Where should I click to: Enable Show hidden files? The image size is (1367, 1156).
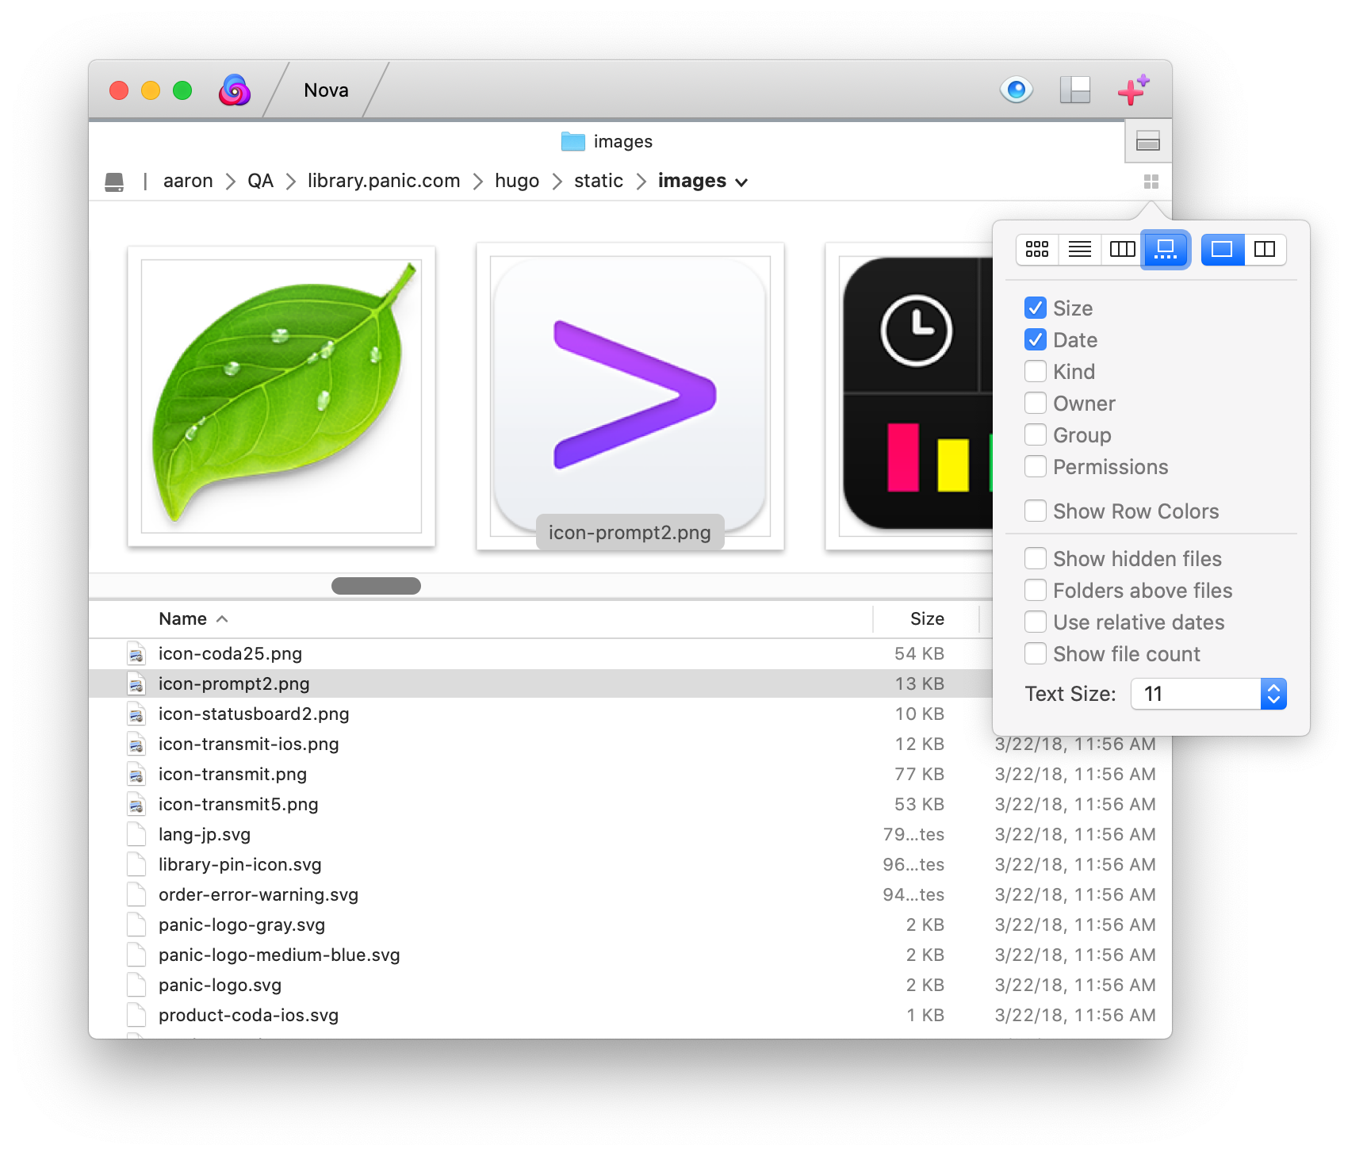click(x=1036, y=558)
